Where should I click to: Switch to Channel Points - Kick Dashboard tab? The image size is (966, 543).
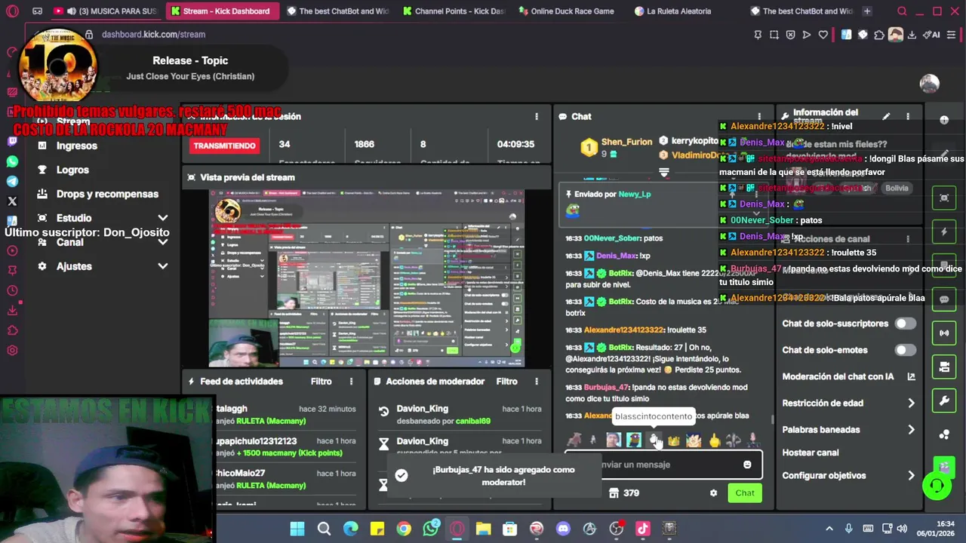pyautogui.click(x=454, y=11)
